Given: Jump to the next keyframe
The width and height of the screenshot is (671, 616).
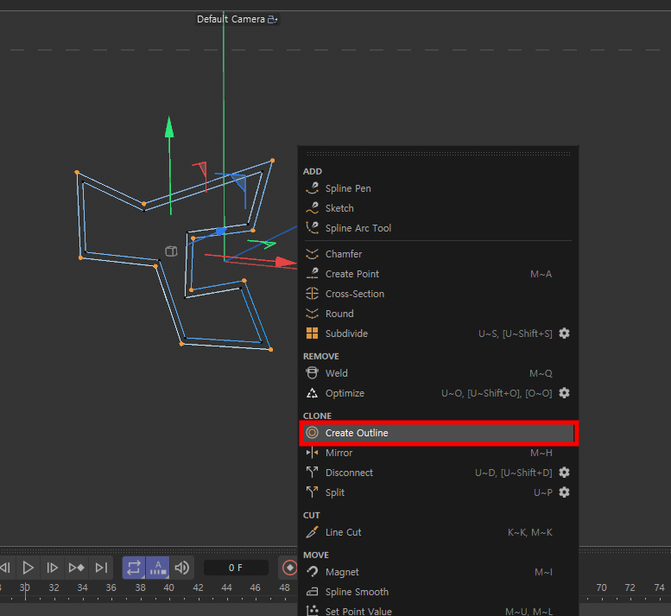Looking at the screenshot, I should click(77, 568).
